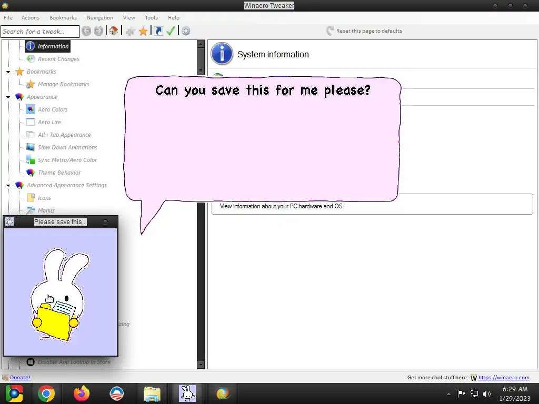Click the Donate! link
This screenshot has height=404, width=539.
coord(20,377)
